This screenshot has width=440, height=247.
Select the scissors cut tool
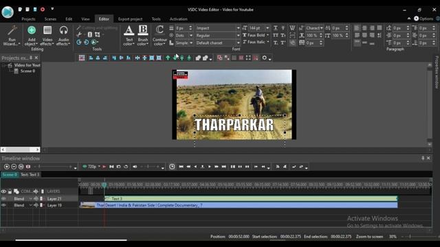[79, 35]
